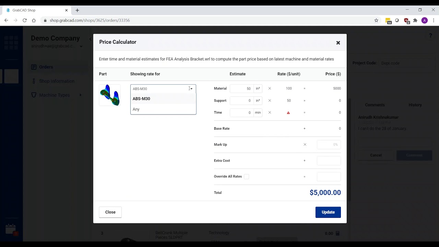Switch to the History tab

click(x=415, y=105)
